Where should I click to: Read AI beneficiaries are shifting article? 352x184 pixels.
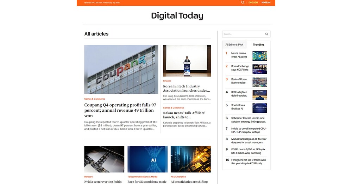click(x=189, y=182)
